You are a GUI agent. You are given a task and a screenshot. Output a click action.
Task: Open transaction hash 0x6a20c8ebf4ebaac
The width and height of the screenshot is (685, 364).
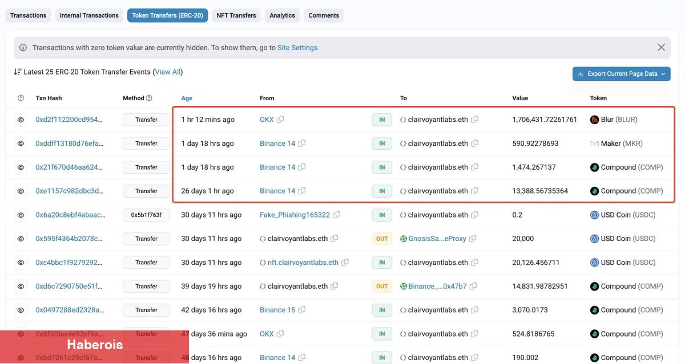pyautogui.click(x=71, y=215)
